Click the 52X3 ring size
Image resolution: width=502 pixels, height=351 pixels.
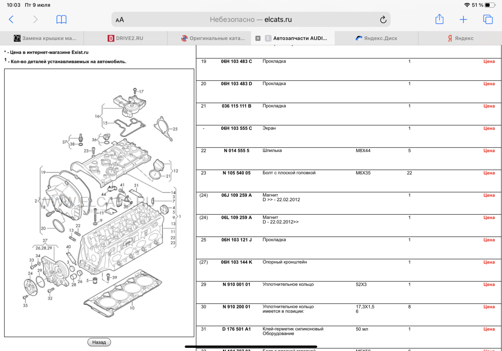click(361, 285)
